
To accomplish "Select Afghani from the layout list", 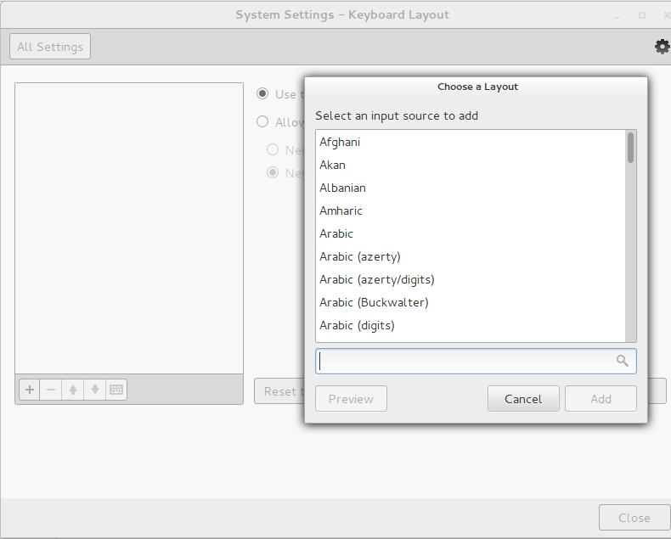I will tap(340, 142).
